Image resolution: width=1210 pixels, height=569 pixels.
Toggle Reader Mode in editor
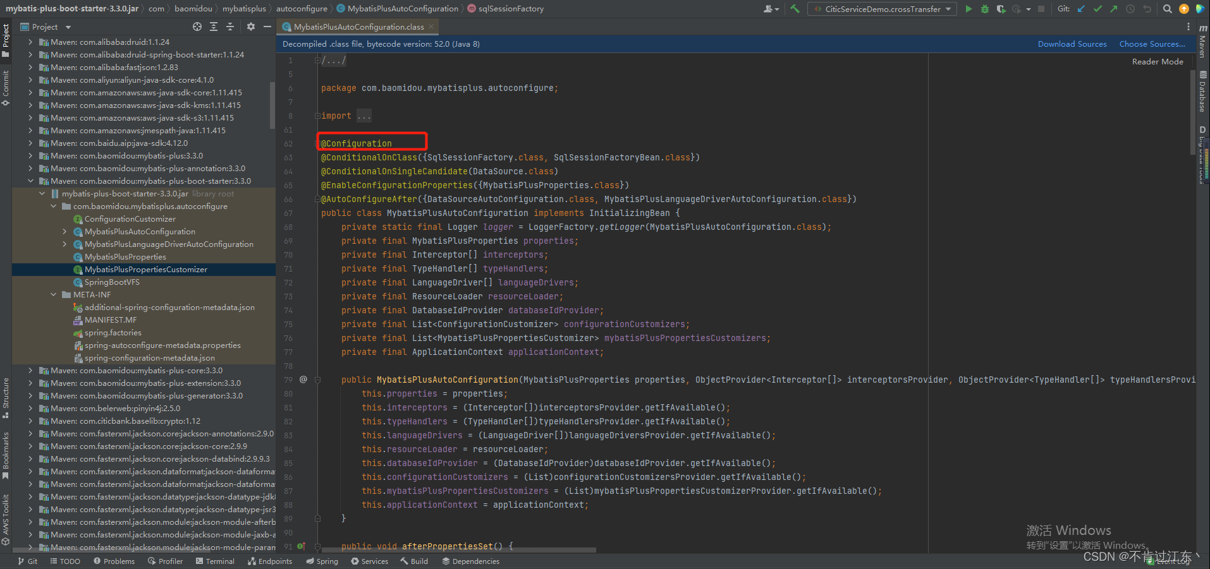1158,61
